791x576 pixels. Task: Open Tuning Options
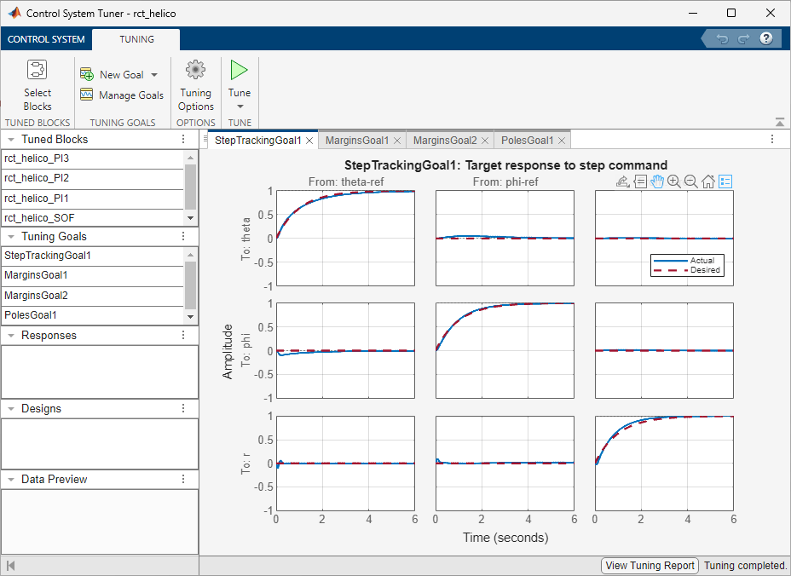tap(195, 85)
